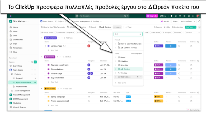Click the Upgrade button
The height and width of the screenshot is (116, 206).
(152, 16)
